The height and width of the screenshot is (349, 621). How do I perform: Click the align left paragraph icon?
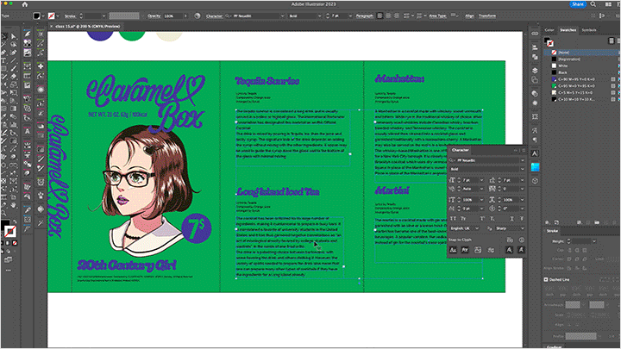[379, 16]
